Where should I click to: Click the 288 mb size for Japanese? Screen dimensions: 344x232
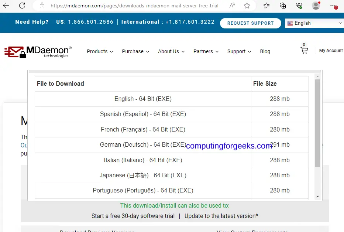(280, 175)
